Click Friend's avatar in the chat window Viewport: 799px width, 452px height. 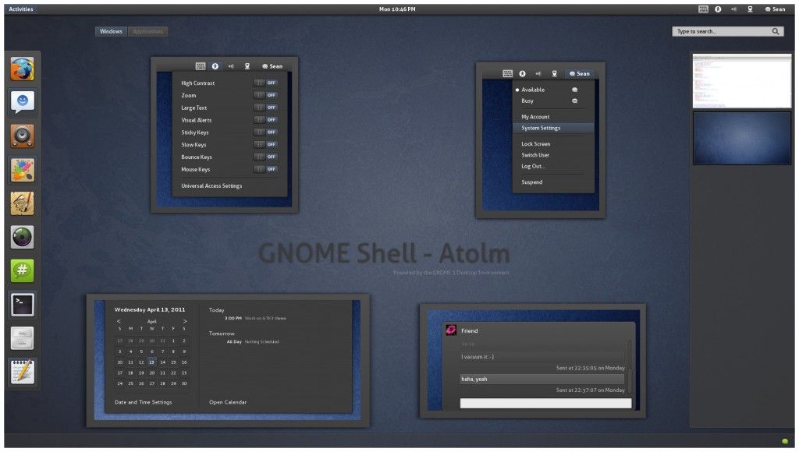(451, 330)
